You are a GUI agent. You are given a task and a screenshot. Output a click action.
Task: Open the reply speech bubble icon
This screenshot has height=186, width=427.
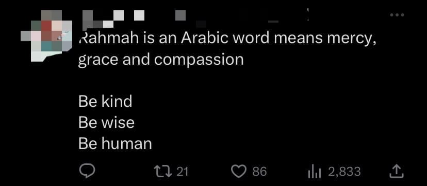pyautogui.click(x=87, y=171)
